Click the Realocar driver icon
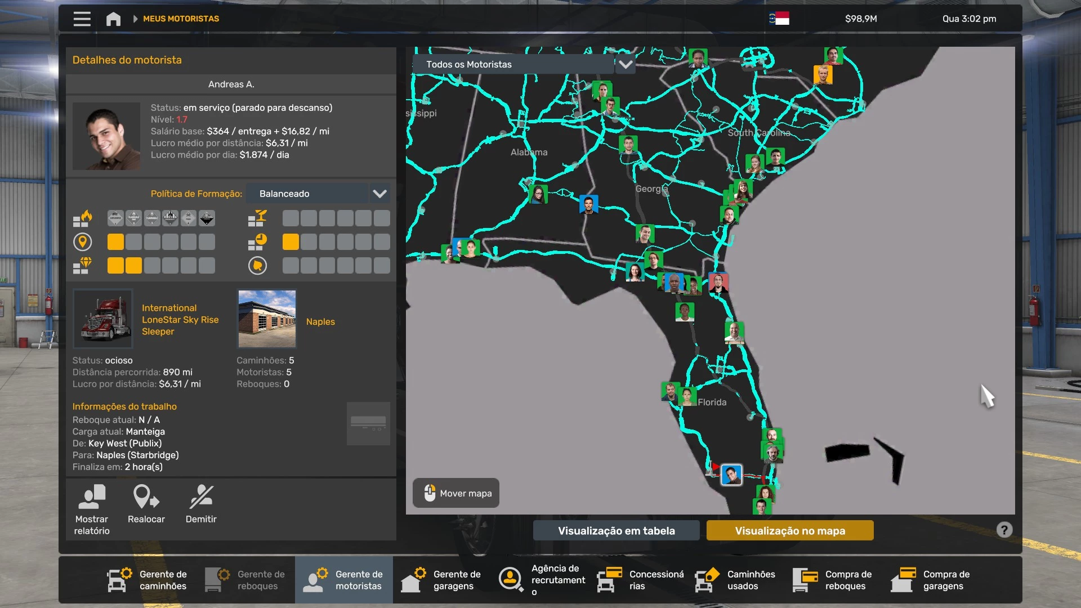Viewport: 1081px width, 608px height. click(x=146, y=497)
